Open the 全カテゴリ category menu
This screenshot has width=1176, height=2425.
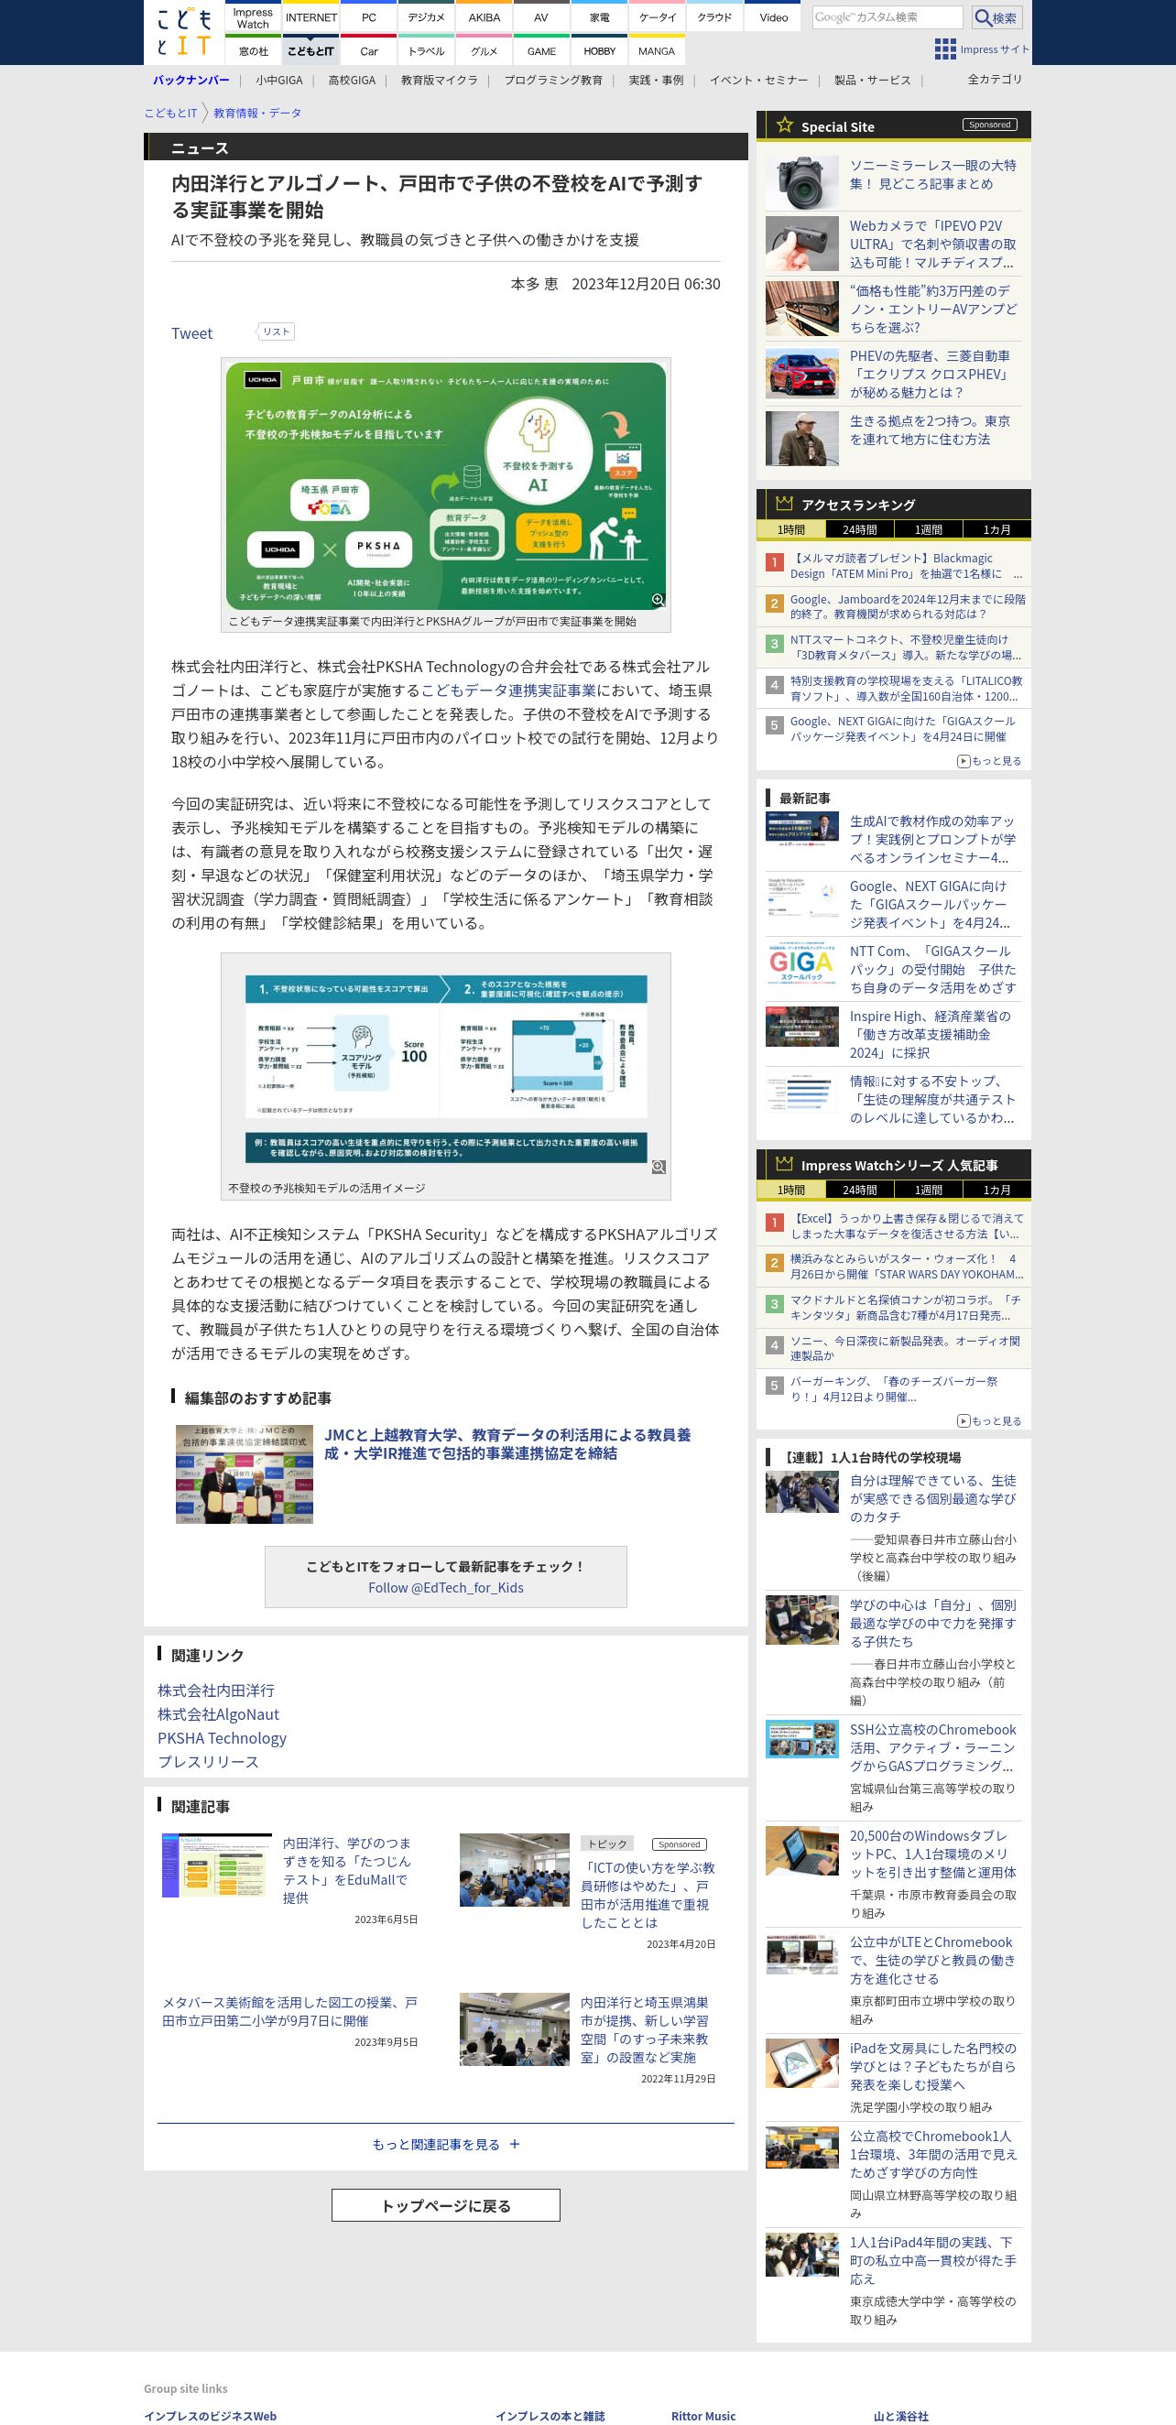point(995,79)
